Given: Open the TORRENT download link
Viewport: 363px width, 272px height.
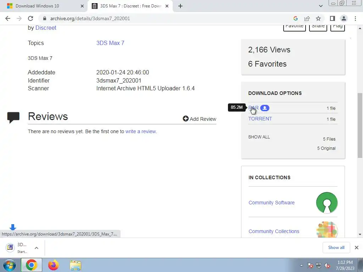Looking at the screenshot, I should (x=260, y=119).
